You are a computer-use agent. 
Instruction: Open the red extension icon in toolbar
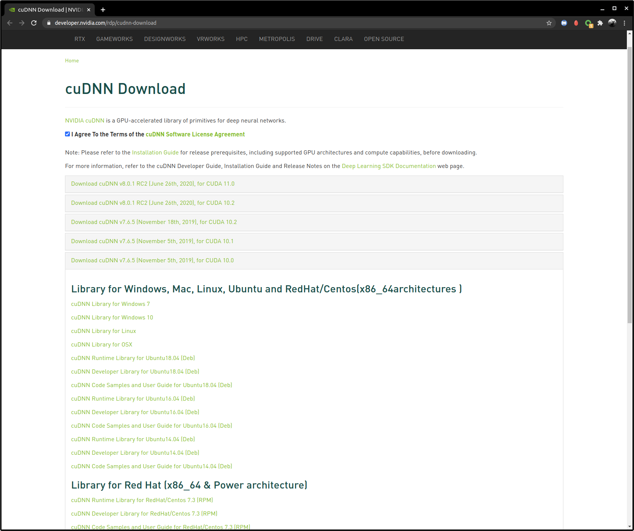point(576,23)
